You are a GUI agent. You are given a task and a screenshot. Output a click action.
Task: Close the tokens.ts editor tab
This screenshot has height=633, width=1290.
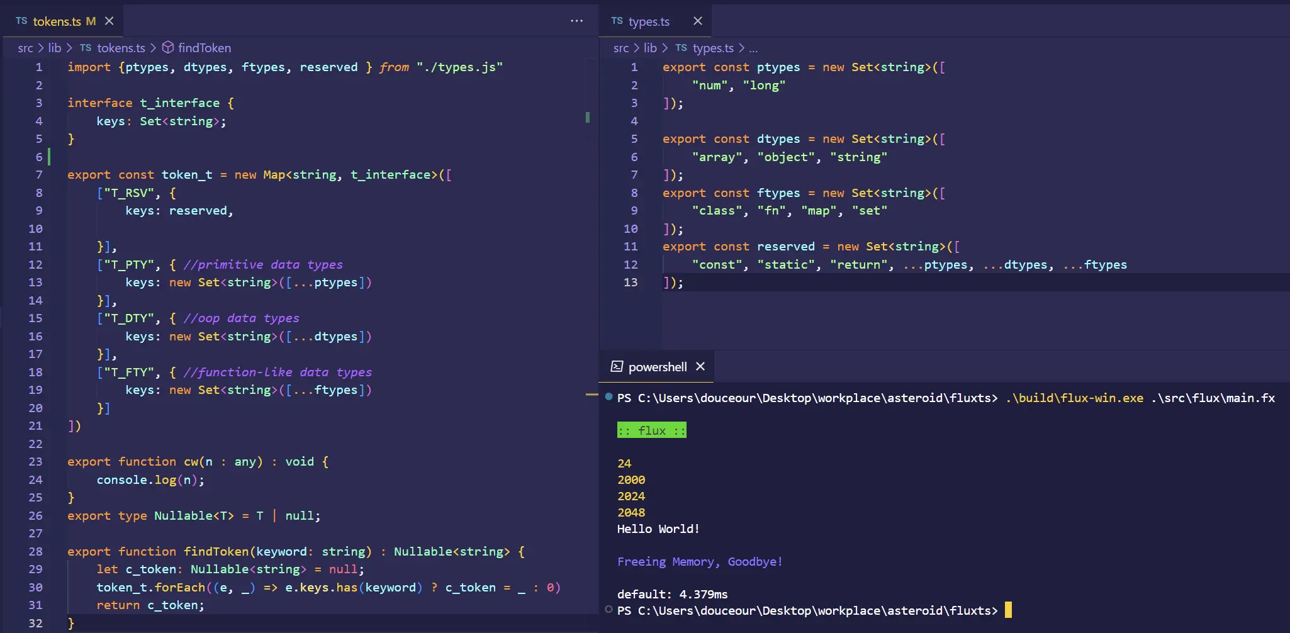(x=109, y=21)
